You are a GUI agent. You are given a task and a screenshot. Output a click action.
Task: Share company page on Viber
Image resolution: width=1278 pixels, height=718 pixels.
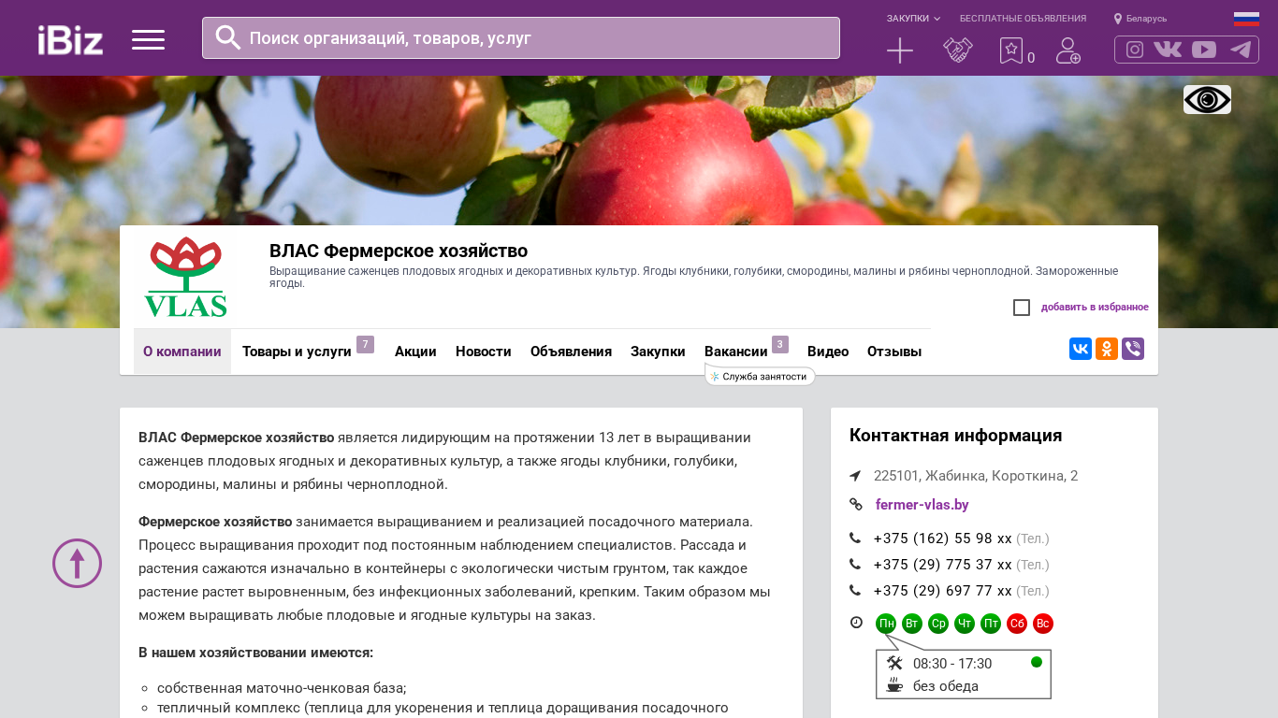pos(1133,349)
